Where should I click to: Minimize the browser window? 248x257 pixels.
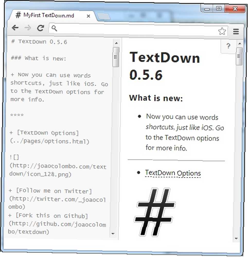pyautogui.click(x=207, y=9)
